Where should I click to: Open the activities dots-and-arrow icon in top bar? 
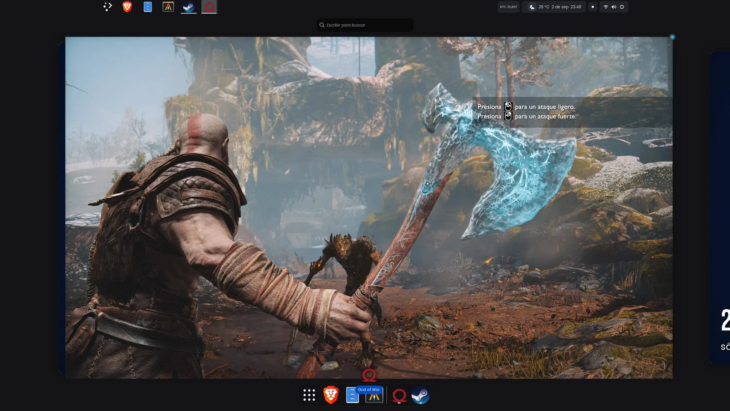(x=108, y=7)
